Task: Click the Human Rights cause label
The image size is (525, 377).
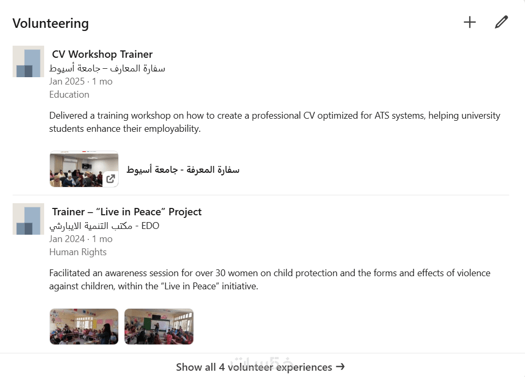Action: coord(78,252)
